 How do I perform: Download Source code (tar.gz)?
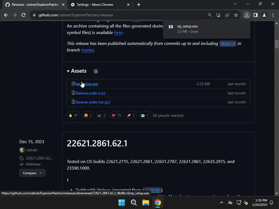point(93,102)
